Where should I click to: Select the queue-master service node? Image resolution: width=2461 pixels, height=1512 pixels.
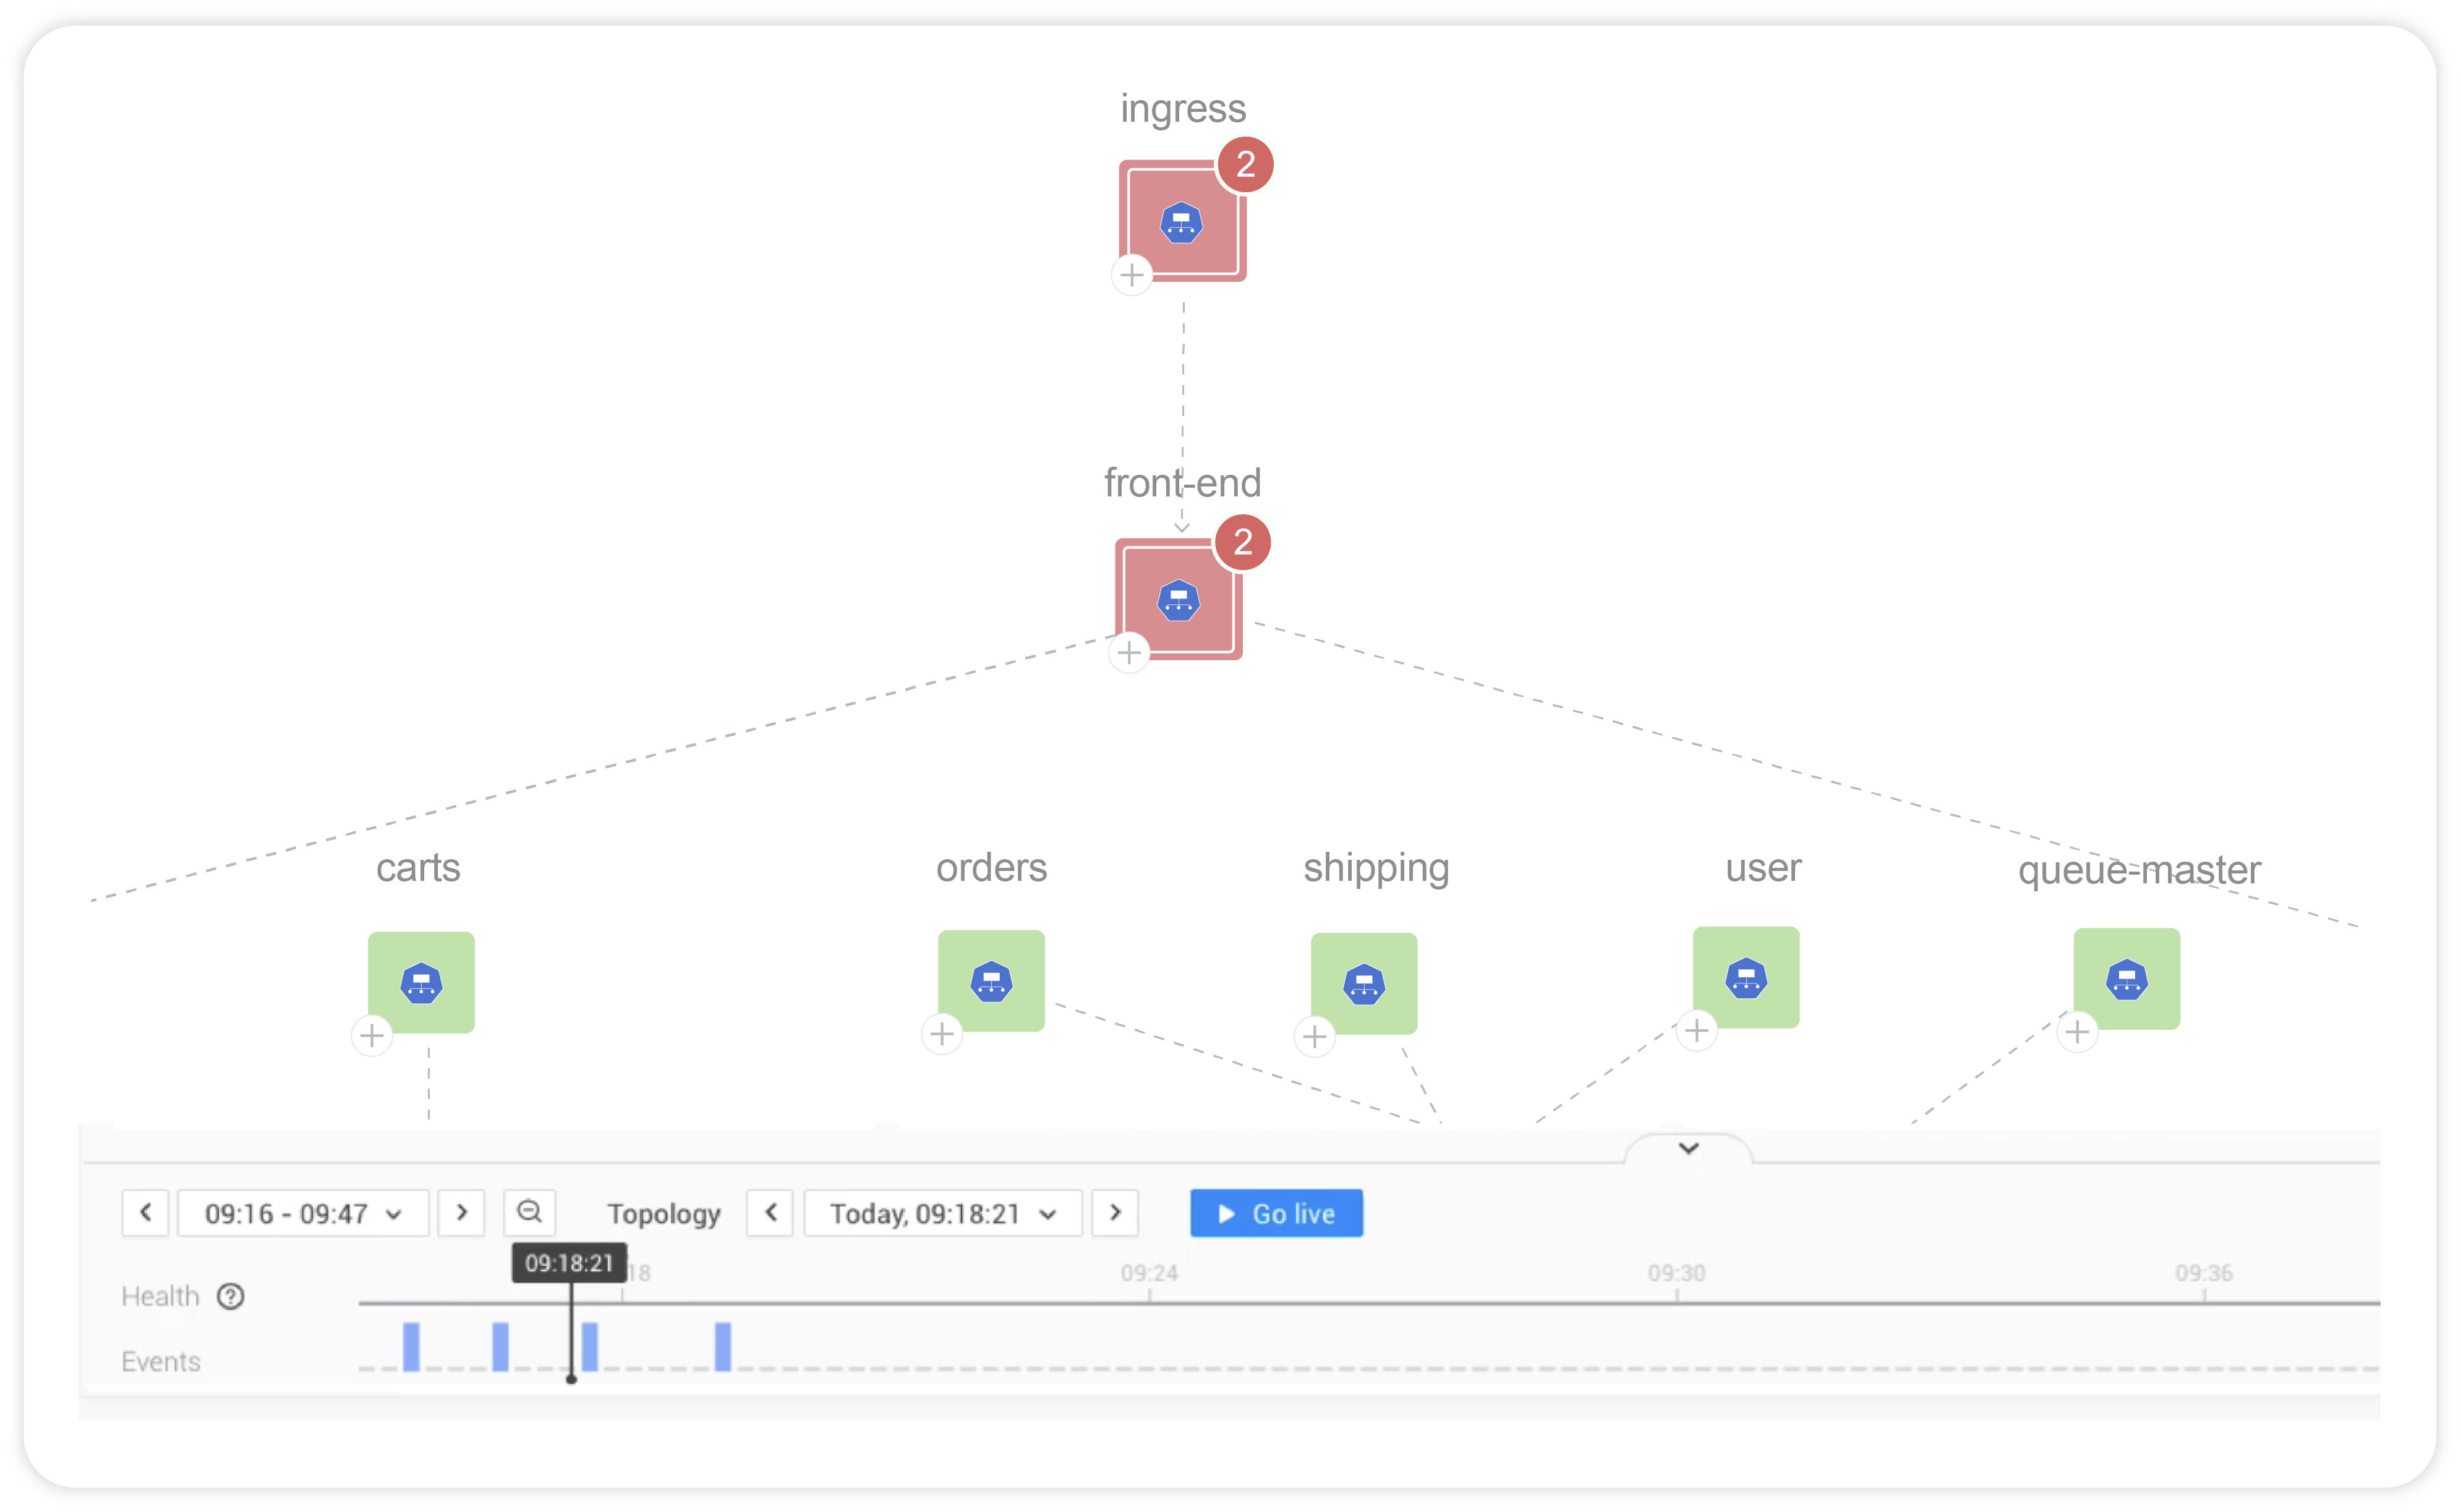[2126, 978]
